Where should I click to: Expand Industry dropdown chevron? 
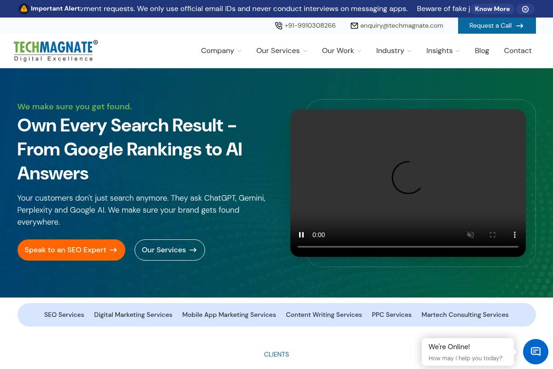pos(409,51)
